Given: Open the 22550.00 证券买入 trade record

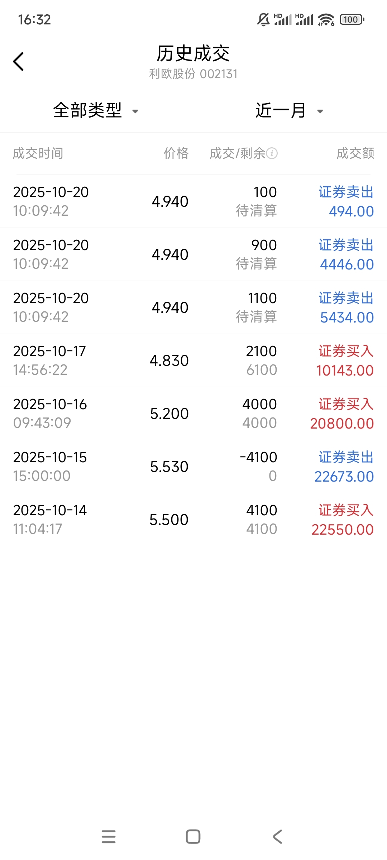Looking at the screenshot, I should 193,520.
